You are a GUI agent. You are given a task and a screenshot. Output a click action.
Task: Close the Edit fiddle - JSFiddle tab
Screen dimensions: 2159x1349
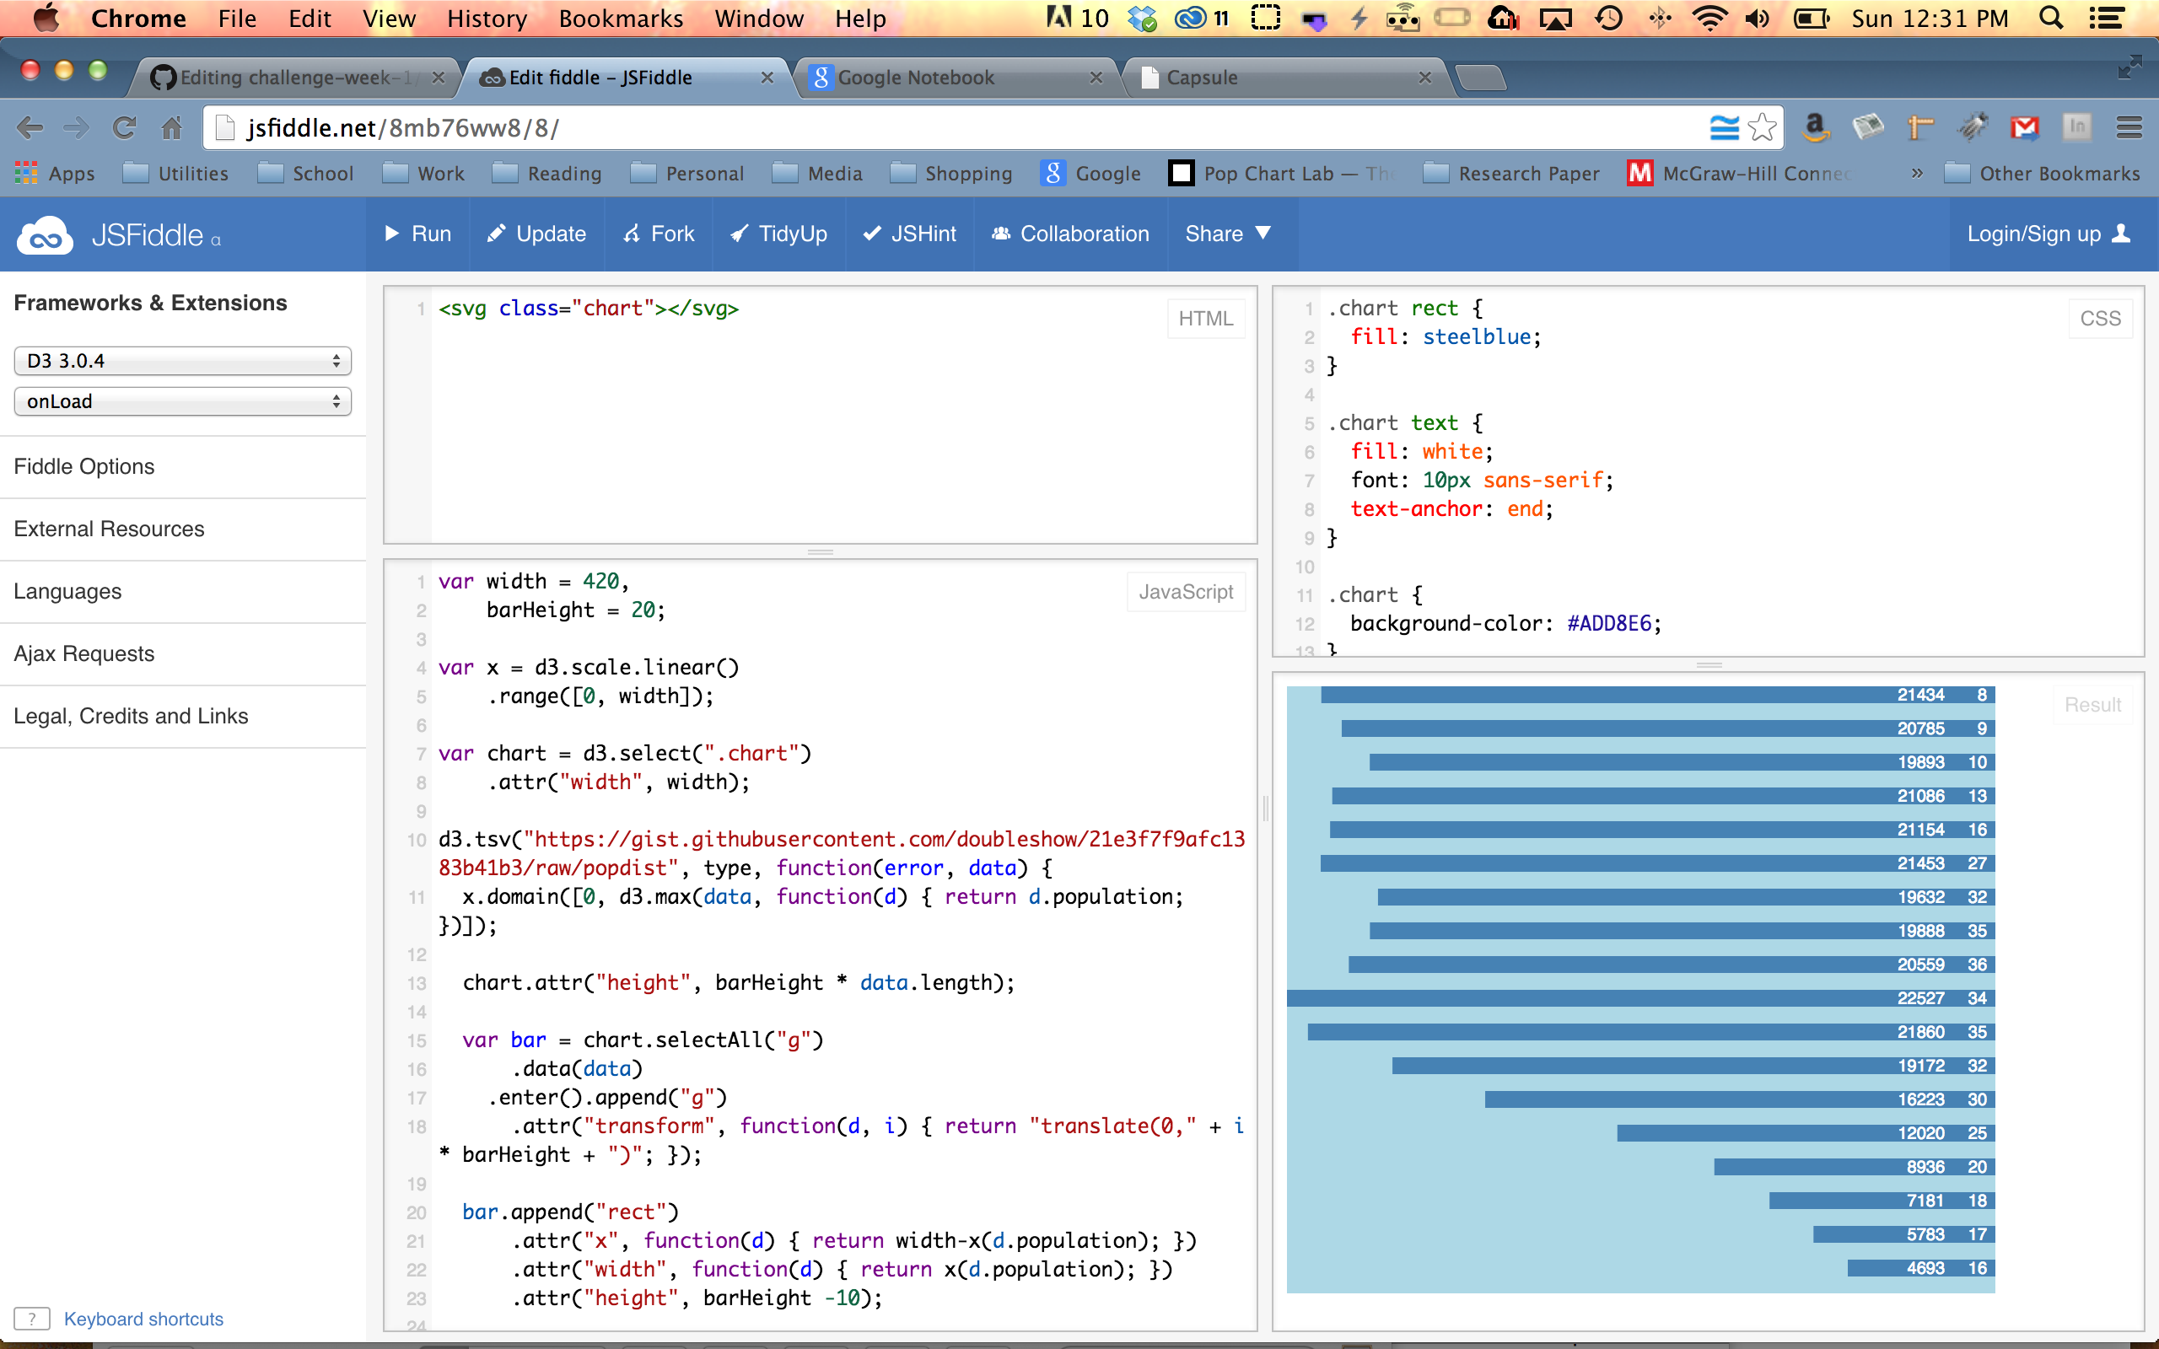click(x=767, y=78)
